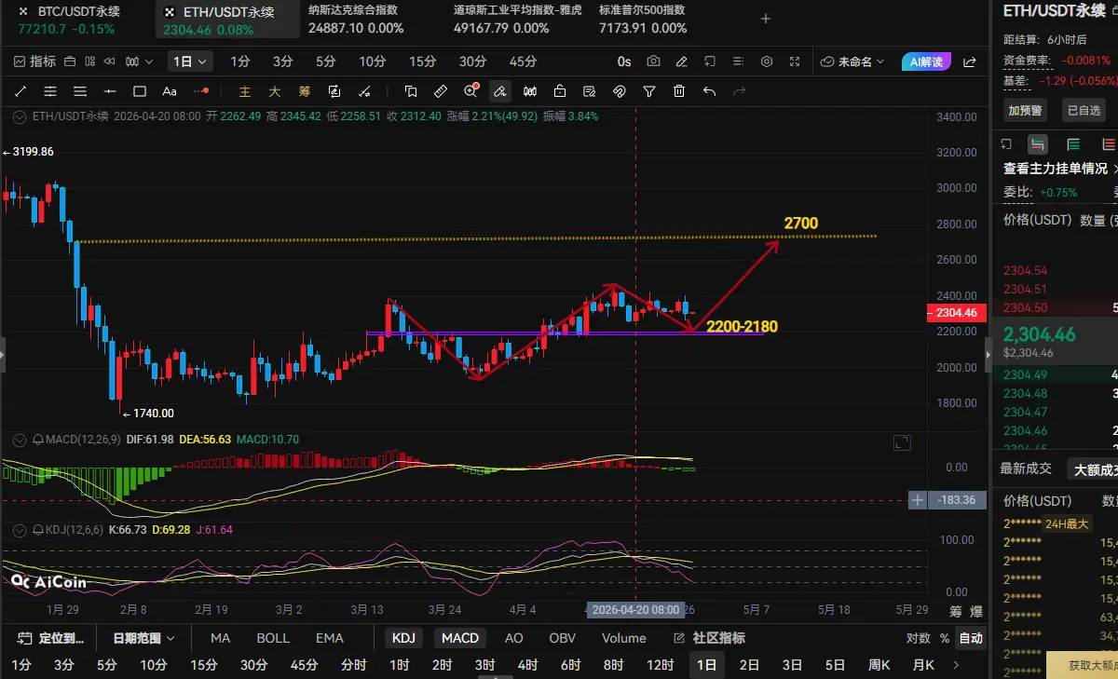Toggle the MACD indicator button
1118x679 pixels.
pos(460,638)
